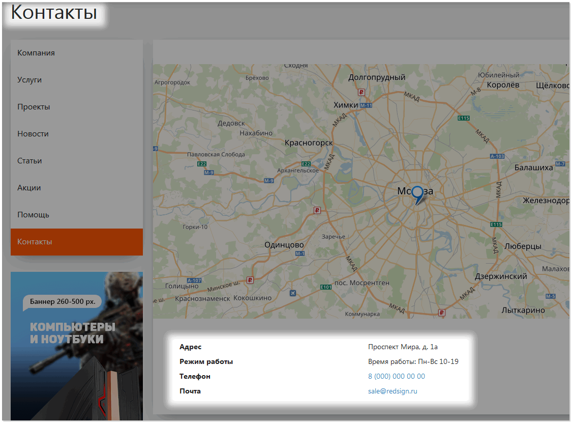Click the sale@redsign.ru email link

click(x=393, y=391)
